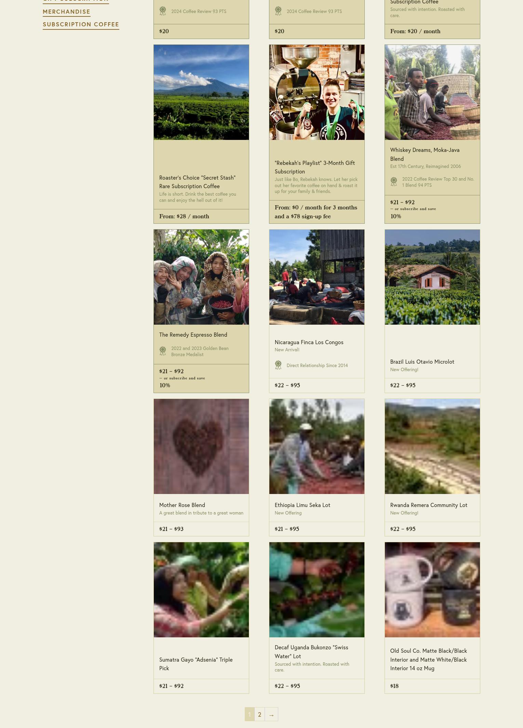Open Subscription Coffee category in sidebar
Screen dimensions: 523x728
click(x=81, y=25)
